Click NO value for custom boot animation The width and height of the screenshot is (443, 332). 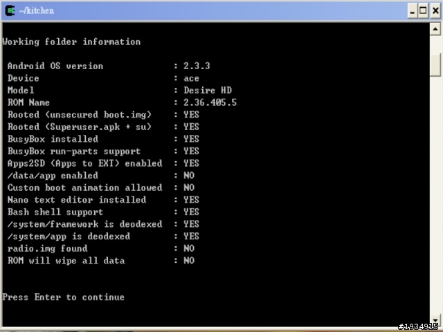coord(189,187)
